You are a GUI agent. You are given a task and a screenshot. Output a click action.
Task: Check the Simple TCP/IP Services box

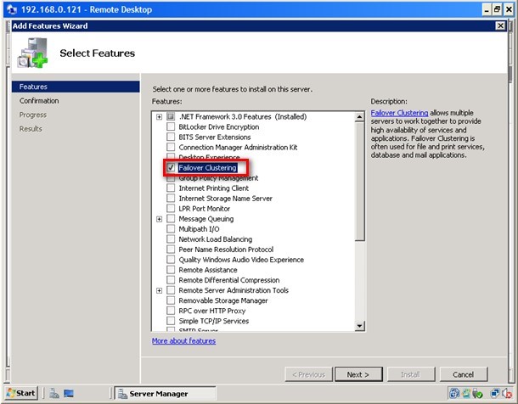coord(171,321)
